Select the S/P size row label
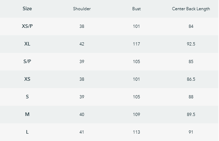219x141 pixels. point(27,61)
